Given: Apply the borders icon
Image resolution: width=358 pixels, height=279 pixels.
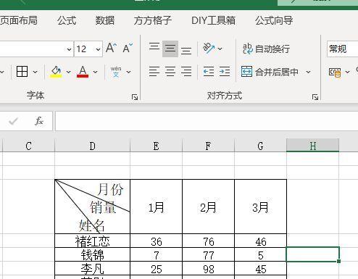Looking at the screenshot, I should point(22,72).
